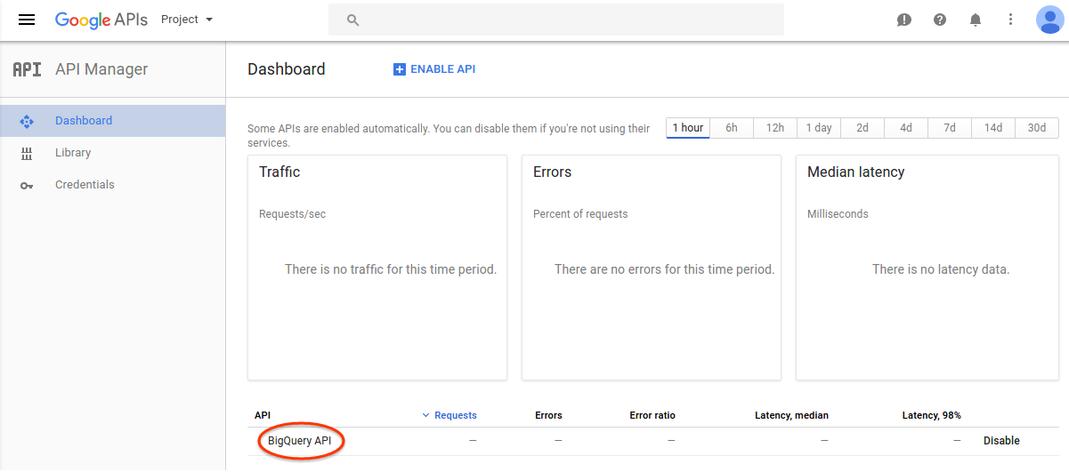The image size is (1069, 472).
Task: Open the BigQuery API link
Action: coord(299,441)
